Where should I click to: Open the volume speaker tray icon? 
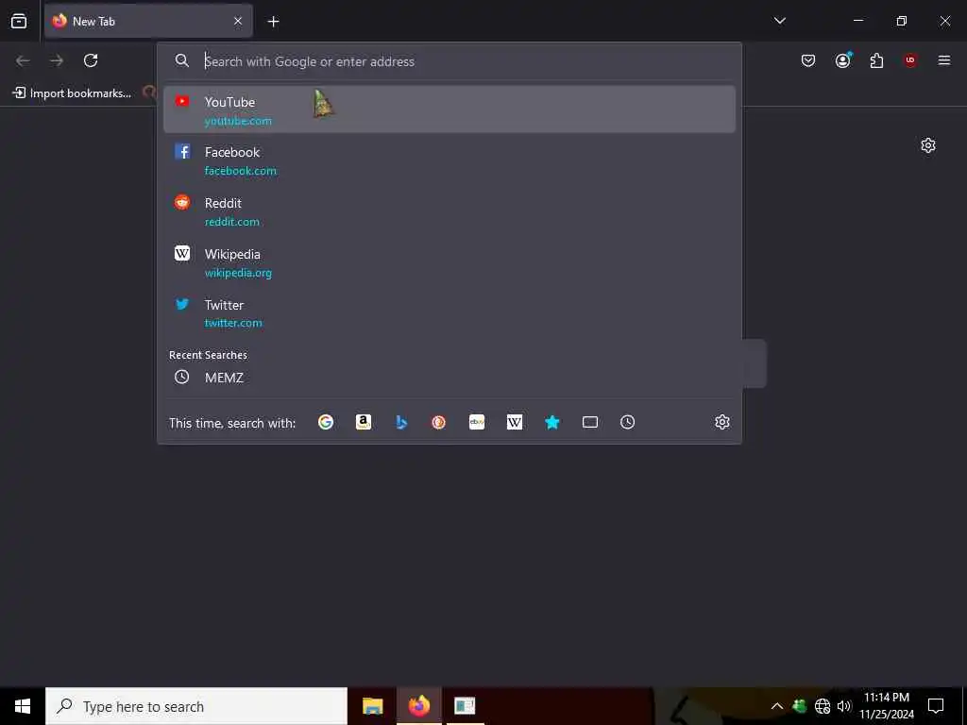(x=843, y=706)
